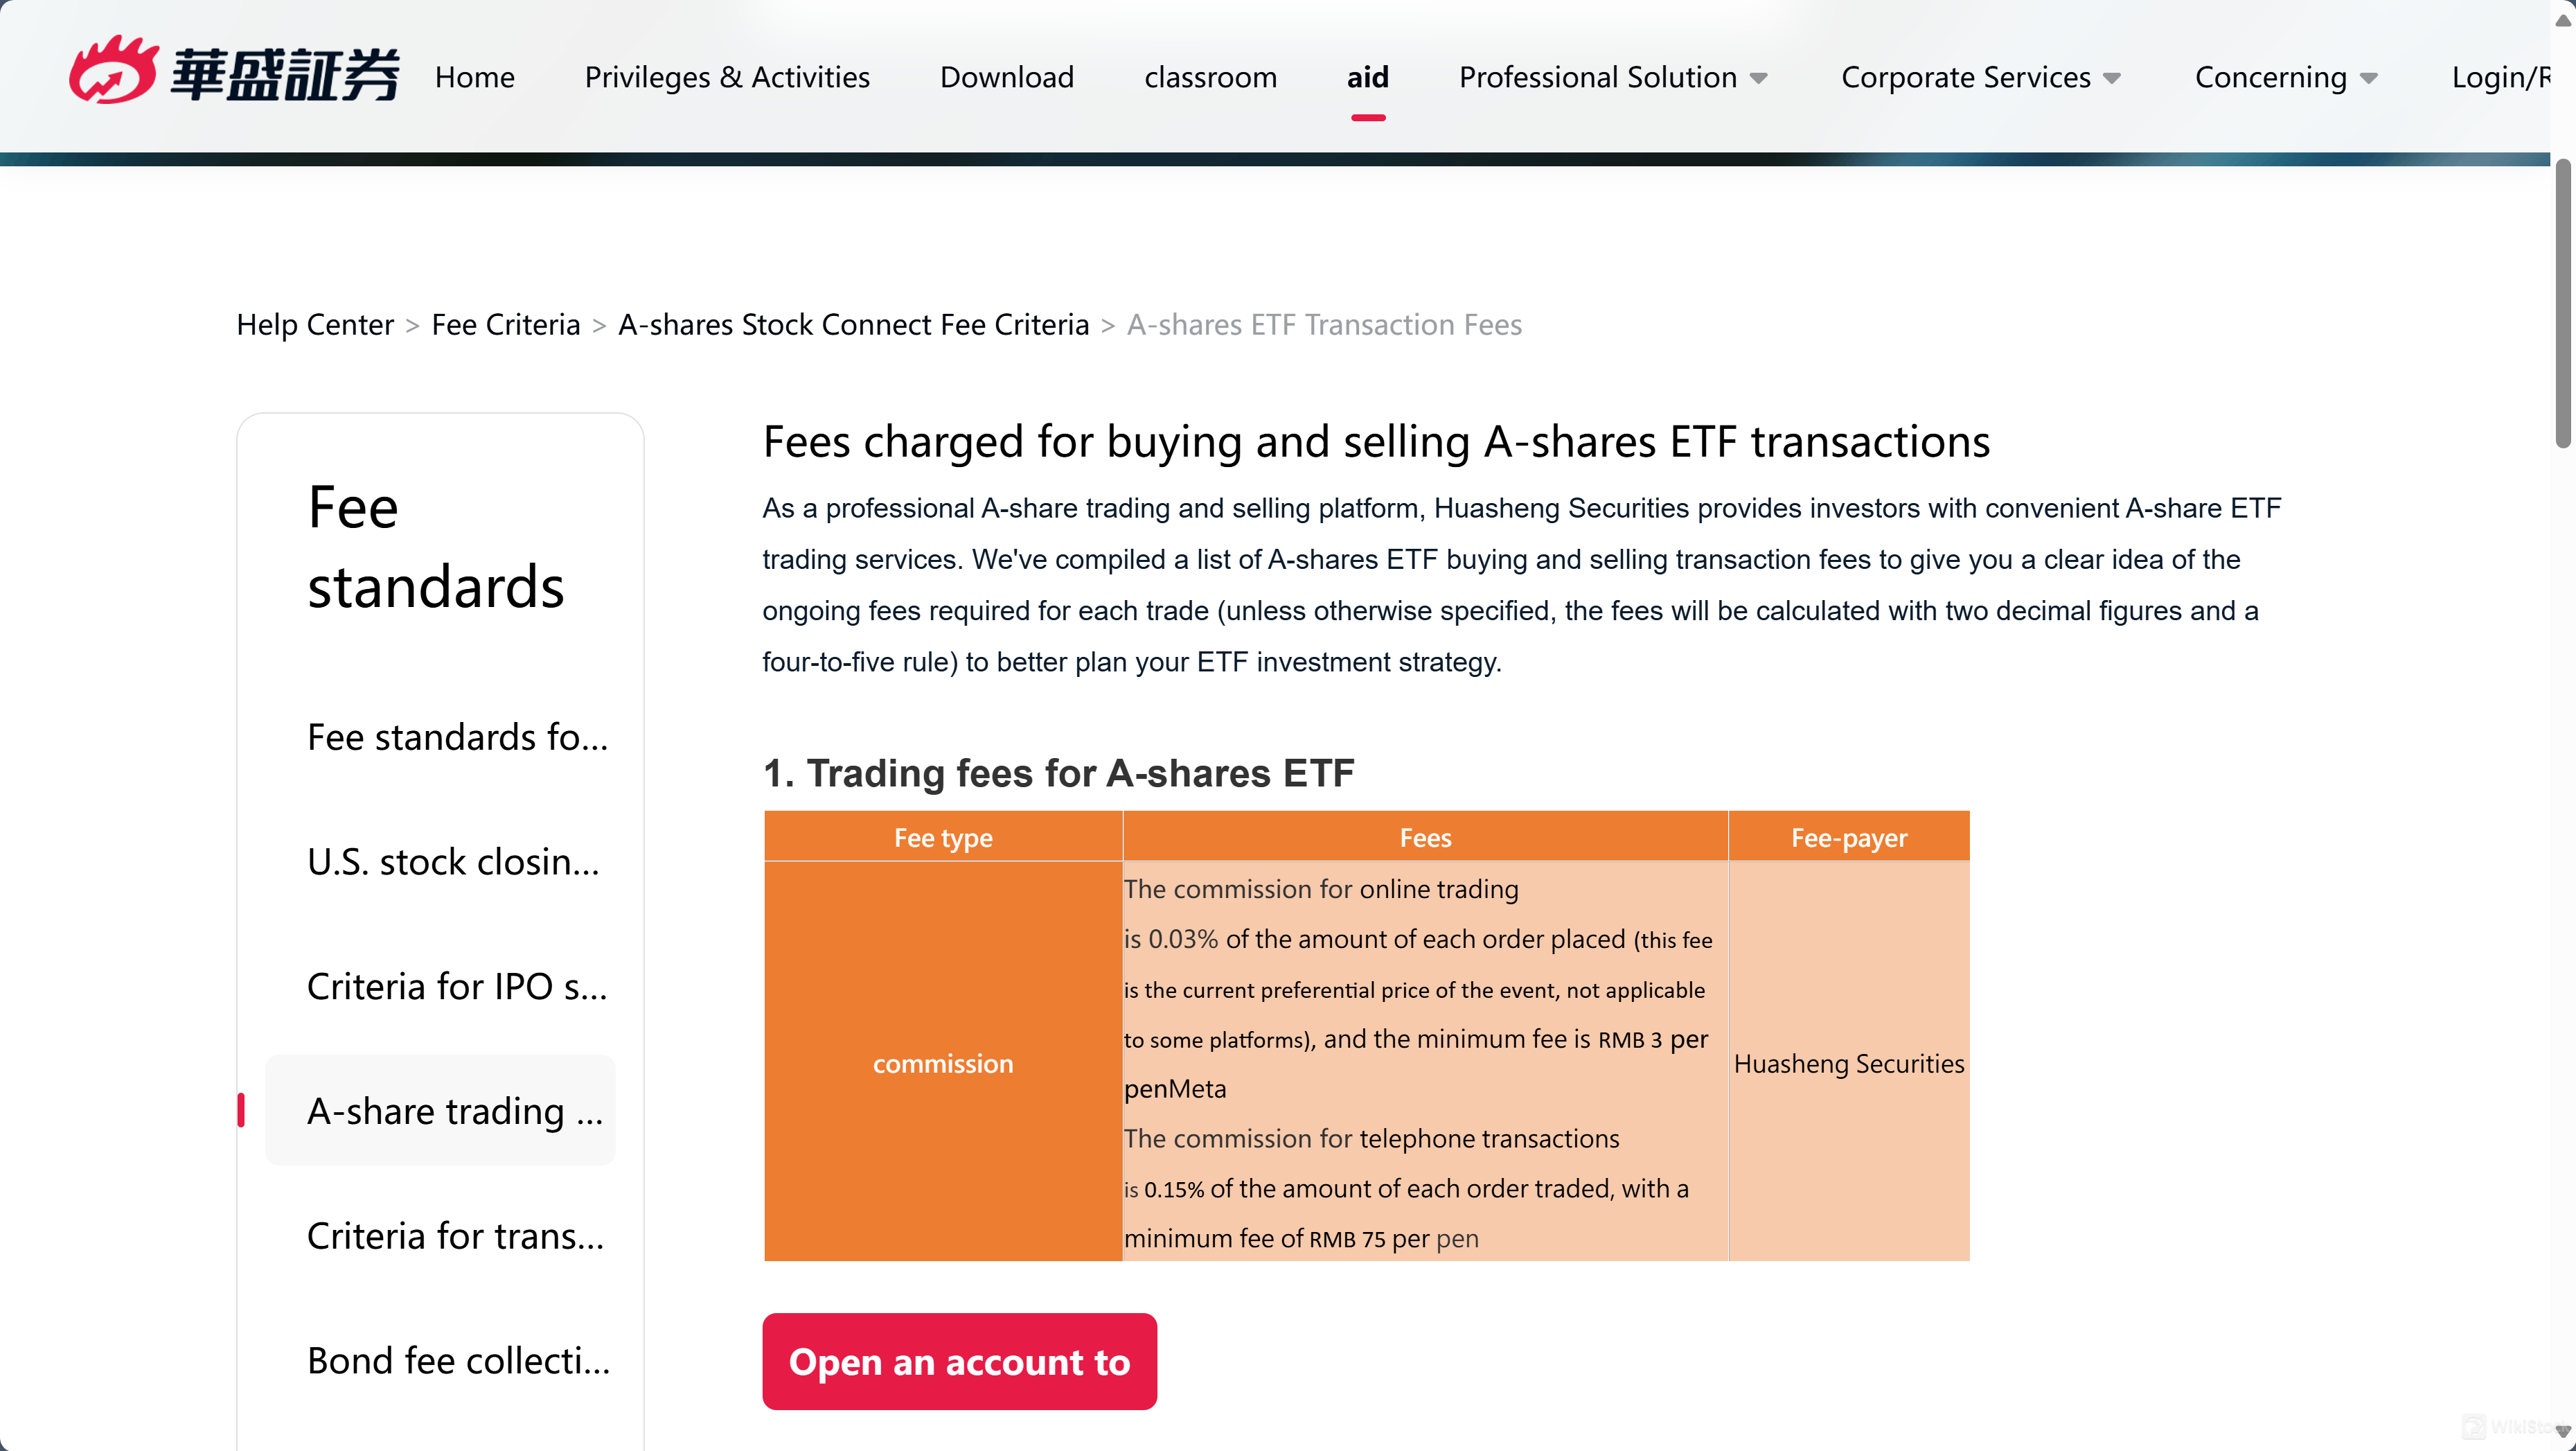Viewport: 2576px width, 1451px height.
Task: Open the Download page
Action: click(x=1007, y=77)
